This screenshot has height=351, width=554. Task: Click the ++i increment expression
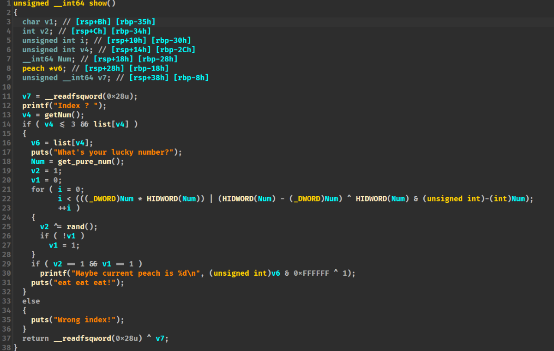(x=65, y=208)
